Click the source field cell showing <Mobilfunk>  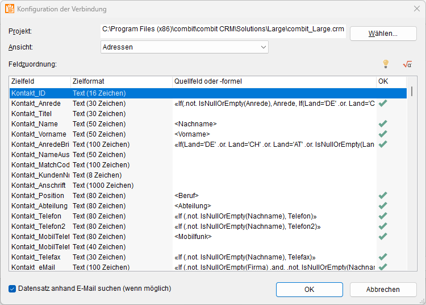tap(274, 237)
